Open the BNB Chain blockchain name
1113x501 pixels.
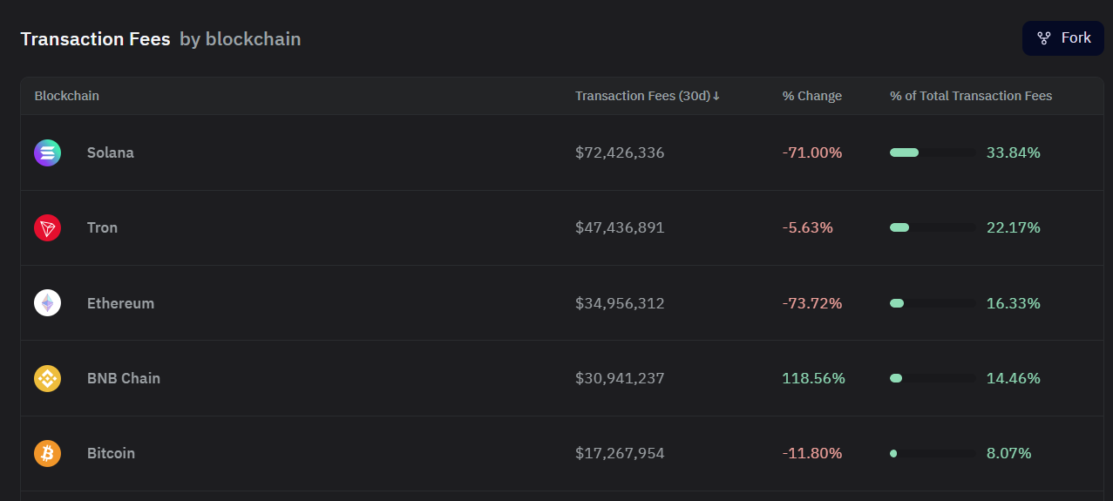124,378
